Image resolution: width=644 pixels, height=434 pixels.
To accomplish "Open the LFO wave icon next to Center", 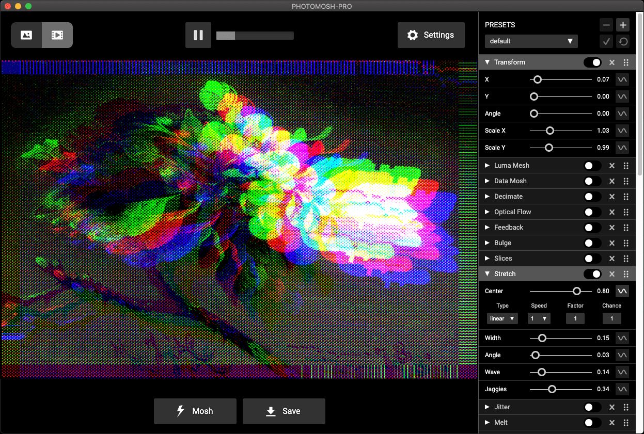I will (622, 291).
